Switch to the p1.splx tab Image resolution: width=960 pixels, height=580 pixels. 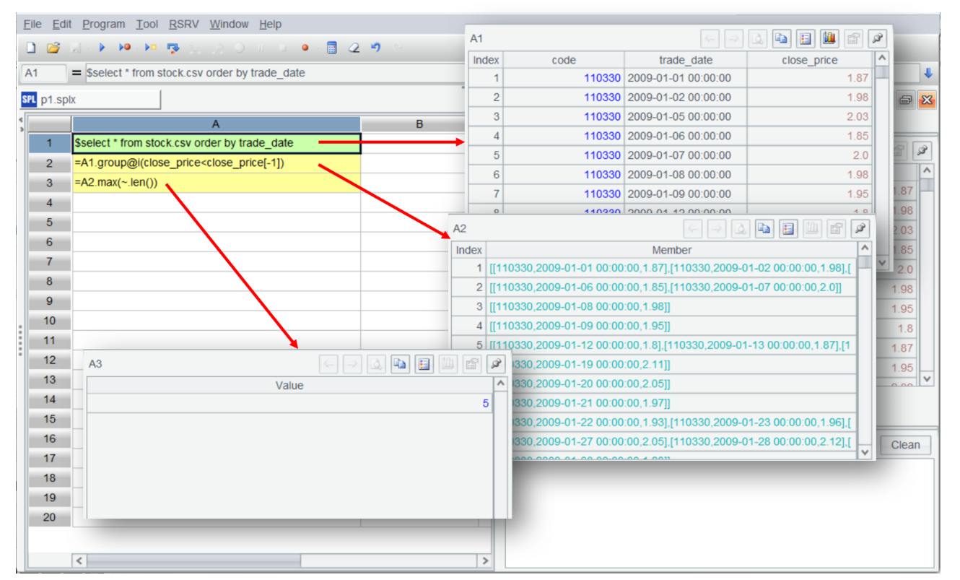(x=90, y=100)
